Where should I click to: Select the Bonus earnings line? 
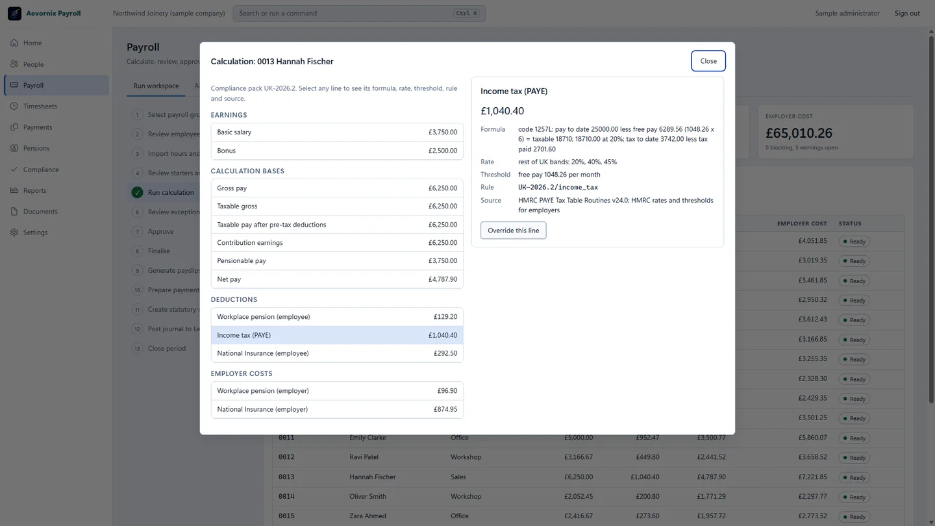(x=337, y=151)
